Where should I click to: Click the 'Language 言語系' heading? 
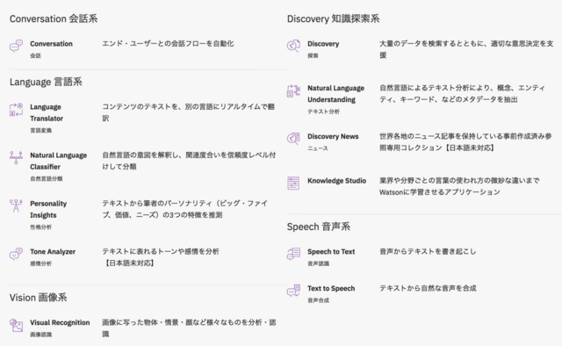click(46, 82)
